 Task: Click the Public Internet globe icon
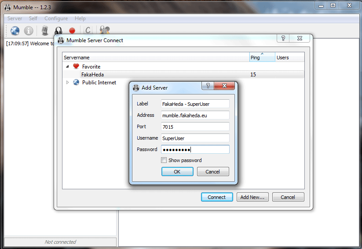[x=76, y=82]
